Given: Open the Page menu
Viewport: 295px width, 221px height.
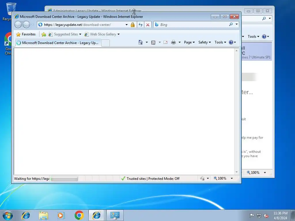Looking at the screenshot, I should pos(189,42).
